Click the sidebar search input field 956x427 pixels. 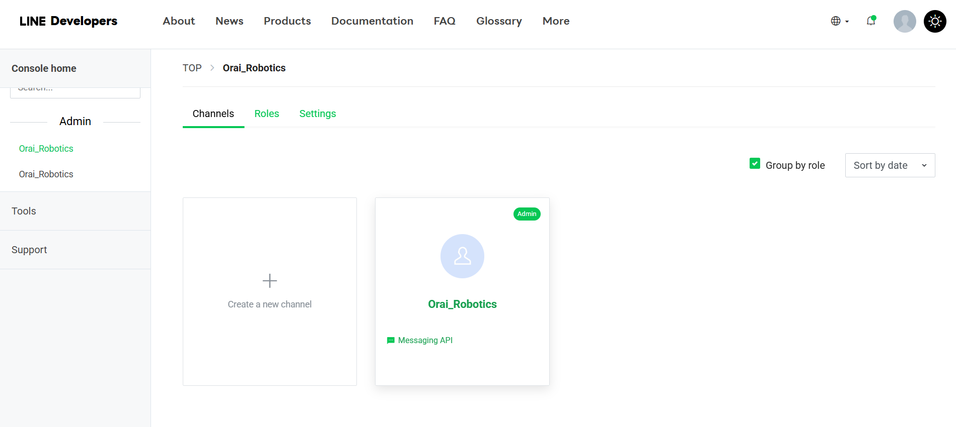point(75,92)
